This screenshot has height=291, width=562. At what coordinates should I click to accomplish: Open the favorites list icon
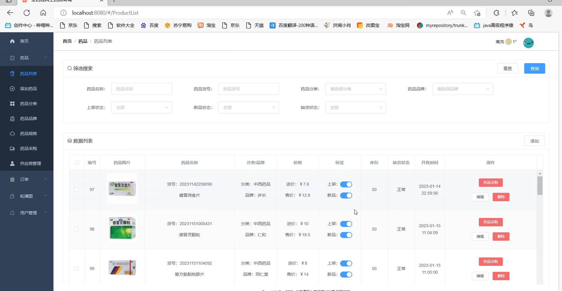click(x=515, y=13)
